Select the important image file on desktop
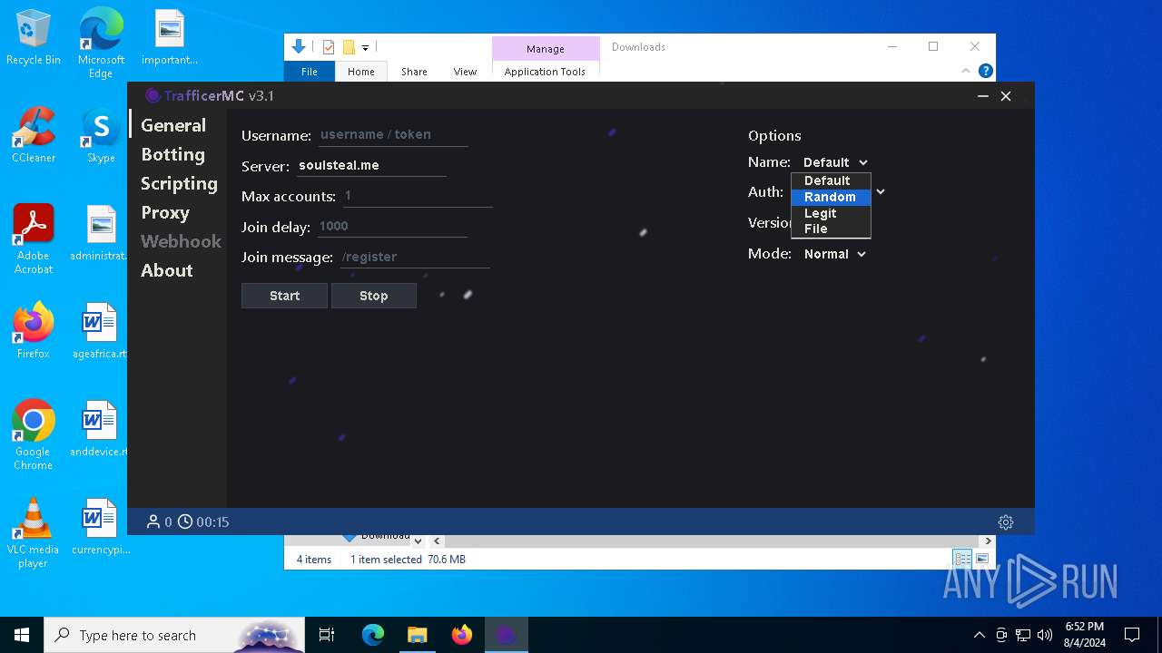1162x653 pixels. point(170,38)
